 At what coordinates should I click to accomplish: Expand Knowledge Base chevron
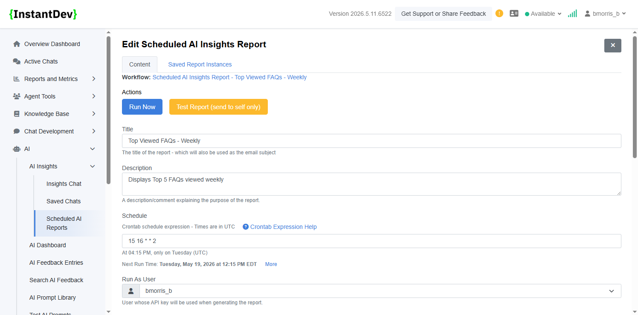94,114
